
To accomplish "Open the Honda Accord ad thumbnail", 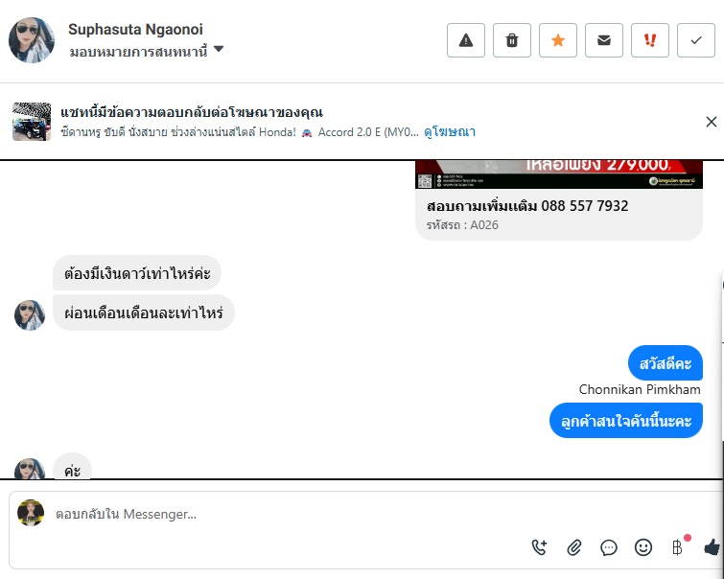I will pos(32,122).
